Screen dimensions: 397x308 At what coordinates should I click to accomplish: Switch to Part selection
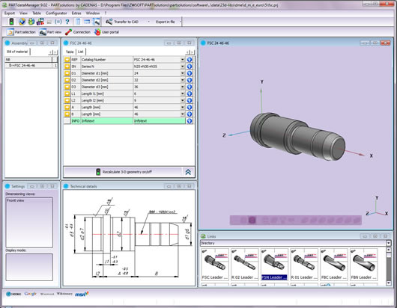coord(21,32)
